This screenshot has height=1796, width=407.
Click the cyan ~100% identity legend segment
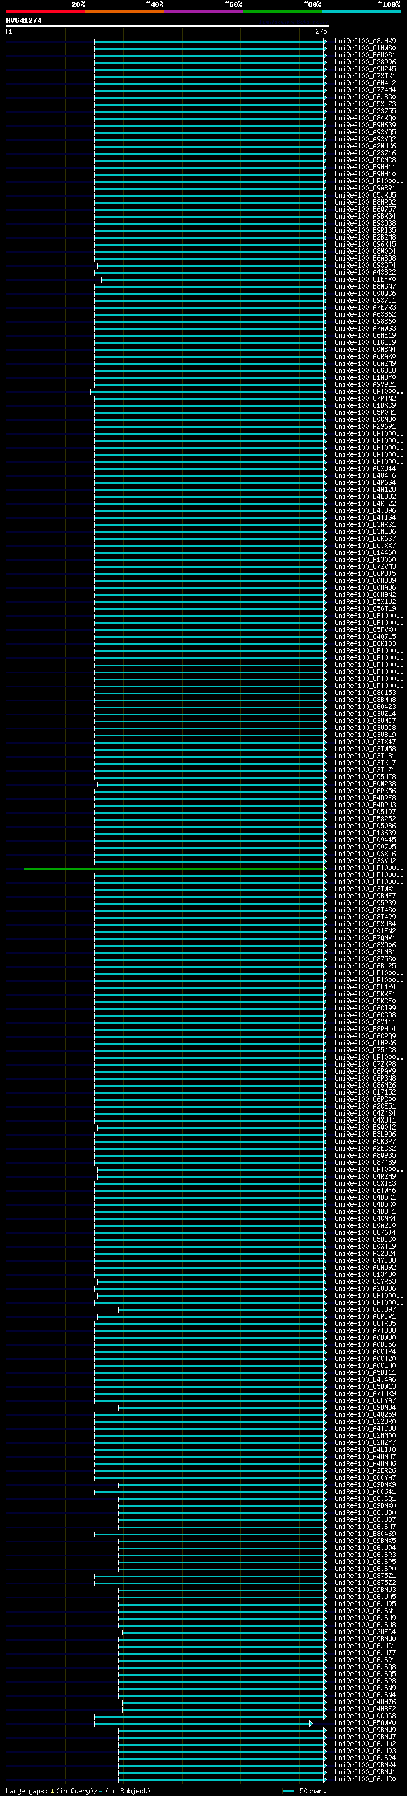coord(362,11)
